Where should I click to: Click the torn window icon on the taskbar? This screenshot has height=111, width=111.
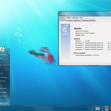pos(97,109)
